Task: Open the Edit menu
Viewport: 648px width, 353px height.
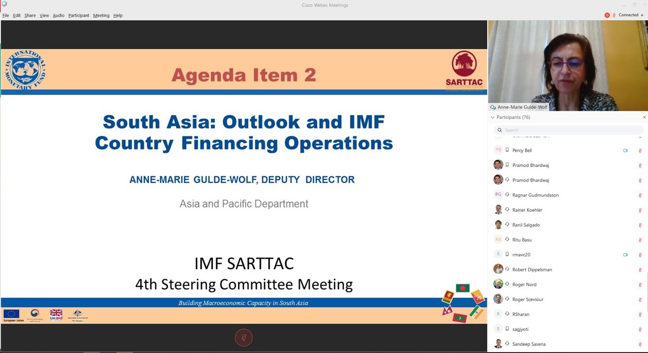Action: point(17,16)
